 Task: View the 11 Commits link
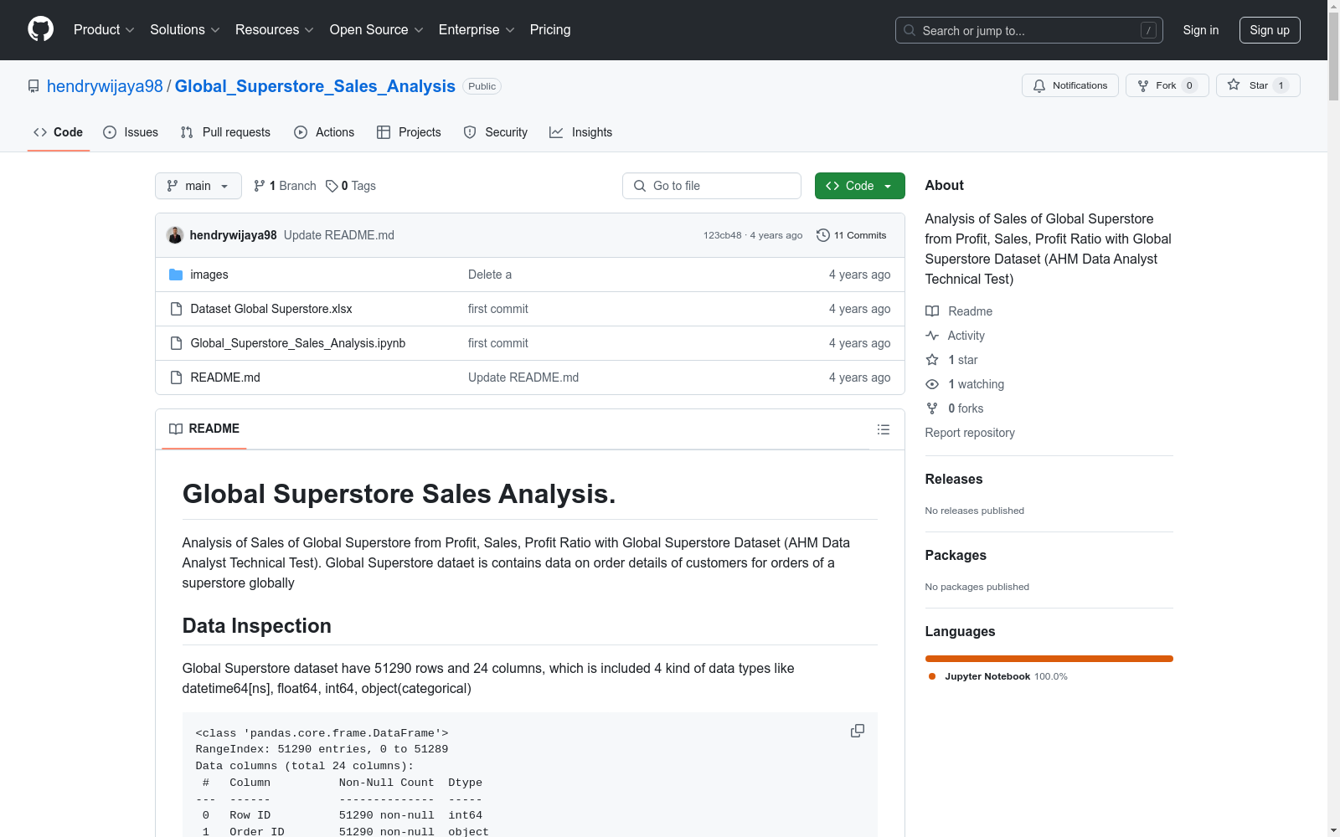(852, 235)
